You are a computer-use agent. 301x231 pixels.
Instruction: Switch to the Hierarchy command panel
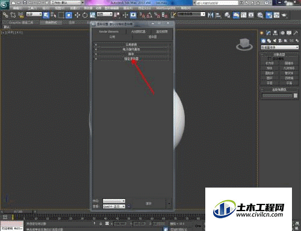[x=275, y=33]
